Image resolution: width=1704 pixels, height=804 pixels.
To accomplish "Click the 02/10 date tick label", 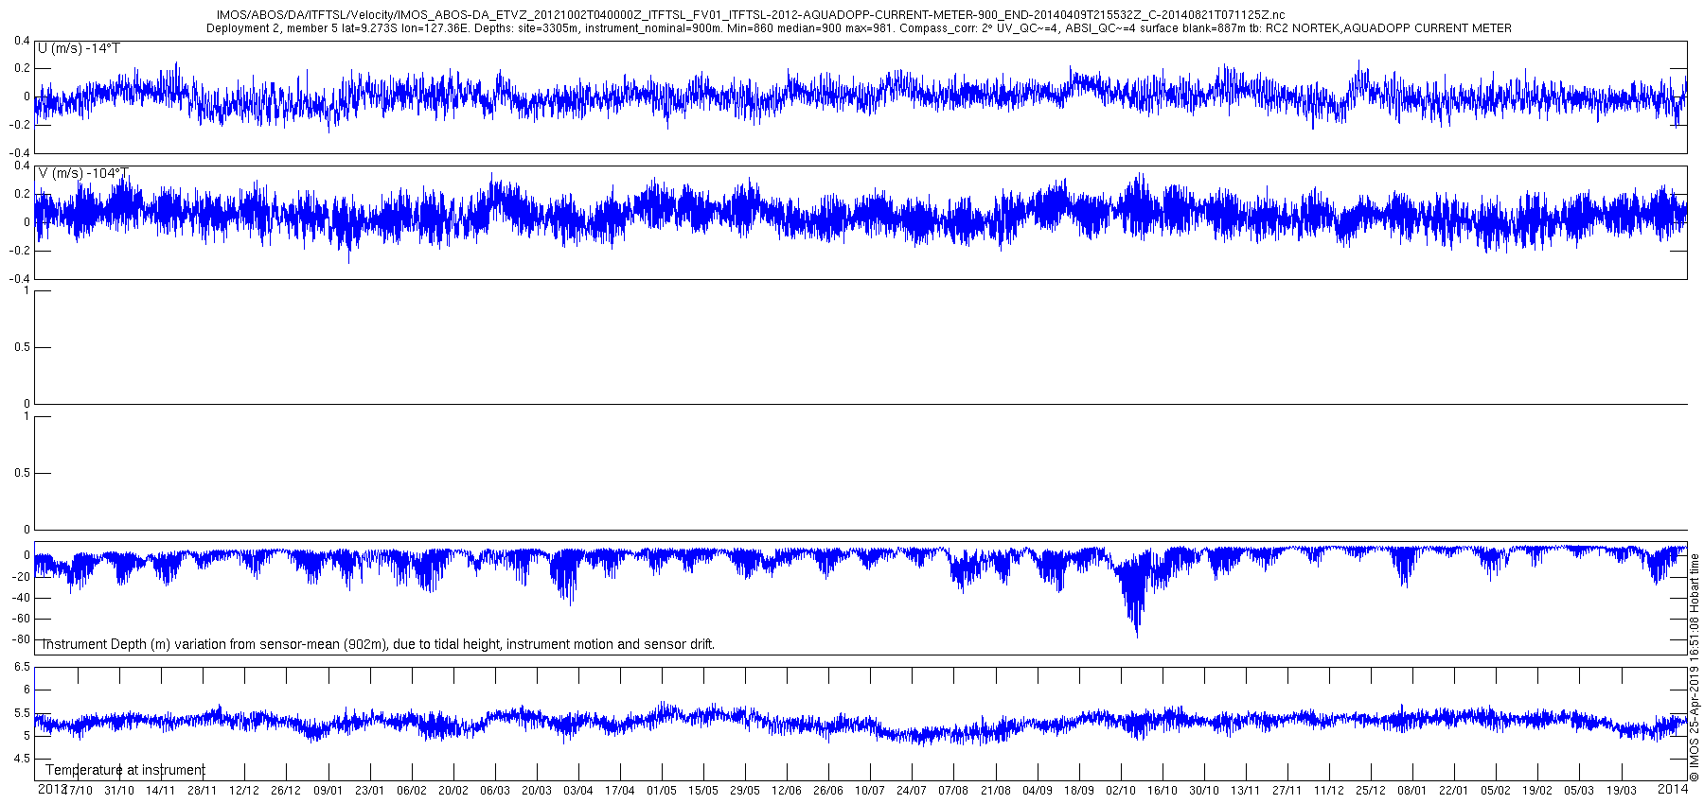I will (1121, 791).
